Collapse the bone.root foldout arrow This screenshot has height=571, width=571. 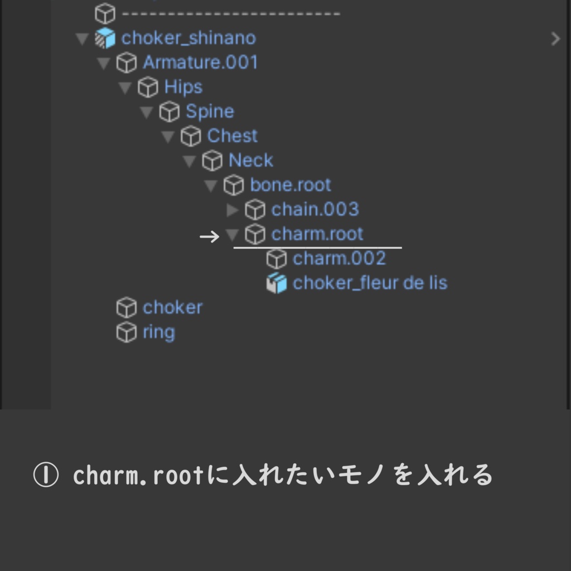click(211, 186)
